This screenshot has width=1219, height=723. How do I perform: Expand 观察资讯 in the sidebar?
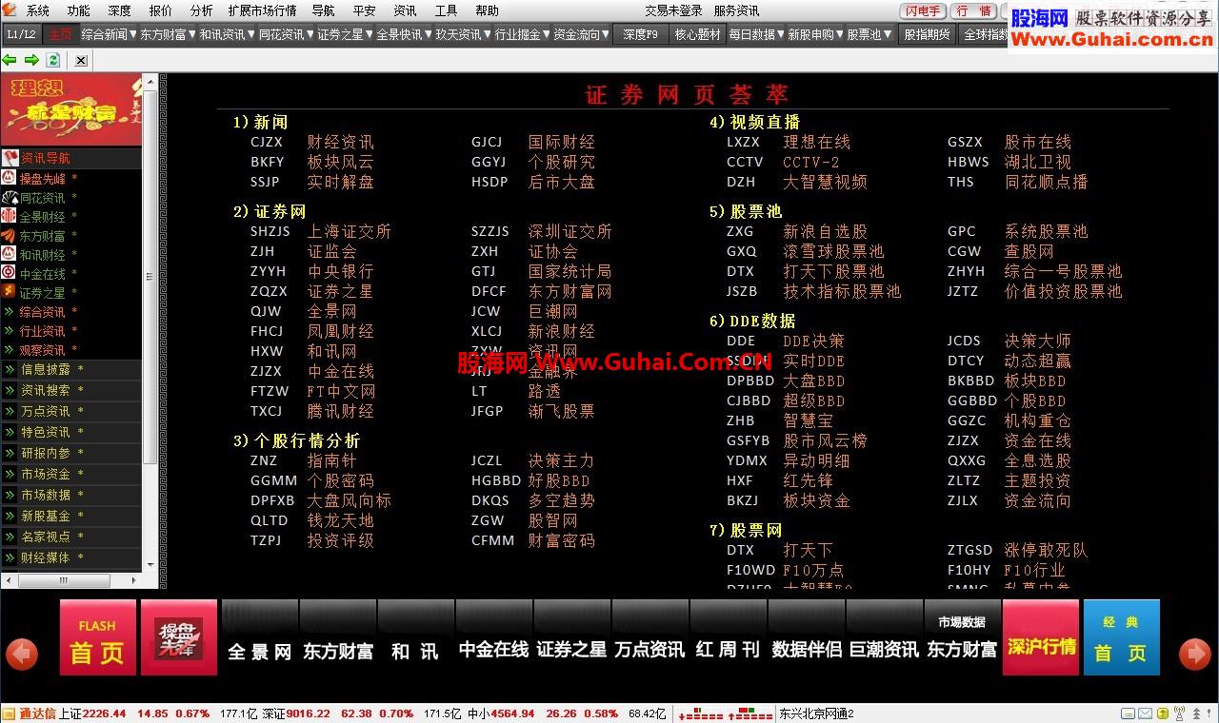43,350
